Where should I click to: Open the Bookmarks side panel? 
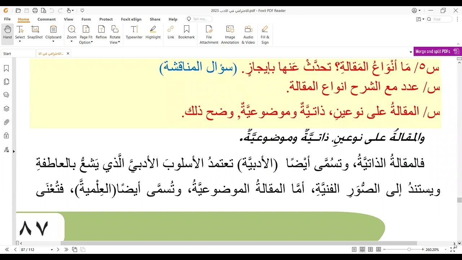6,69
